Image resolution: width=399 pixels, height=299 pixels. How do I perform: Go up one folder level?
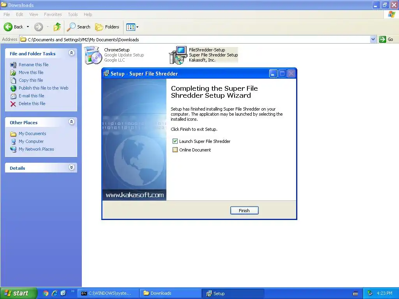tap(57, 27)
